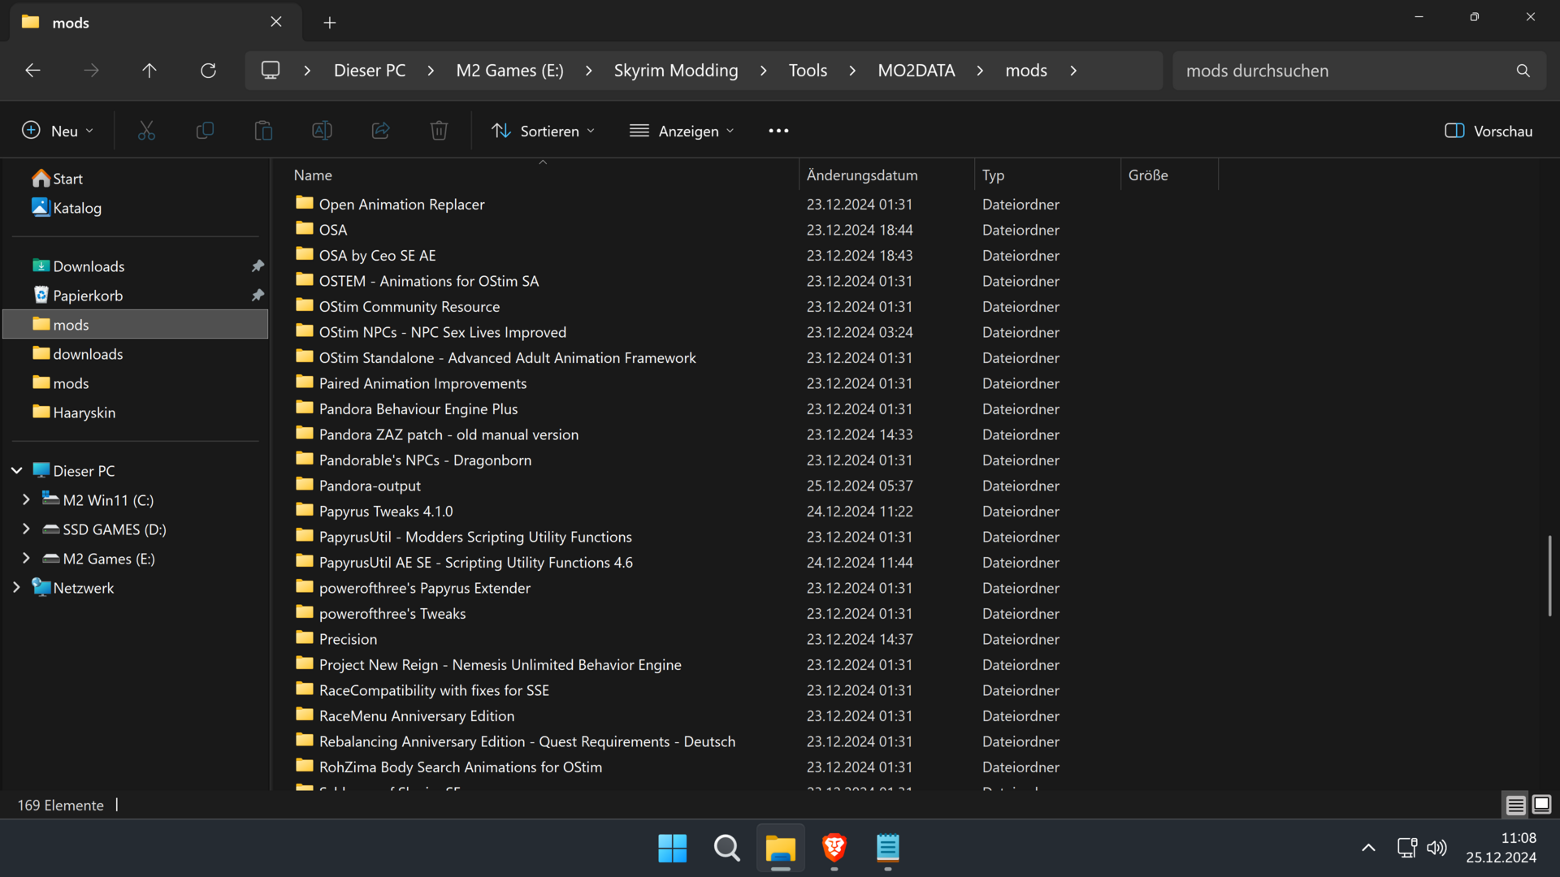Open the Windows Start menu

click(673, 849)
